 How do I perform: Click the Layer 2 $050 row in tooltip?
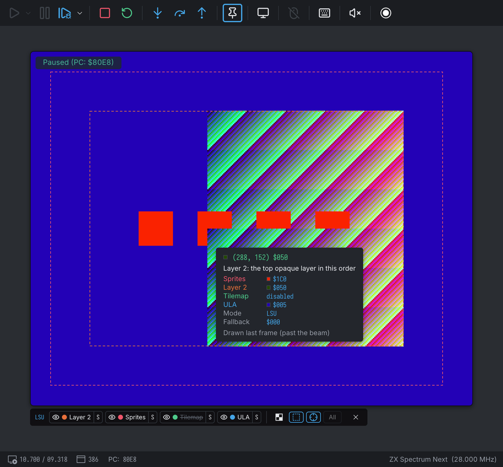tap(255, 288)
